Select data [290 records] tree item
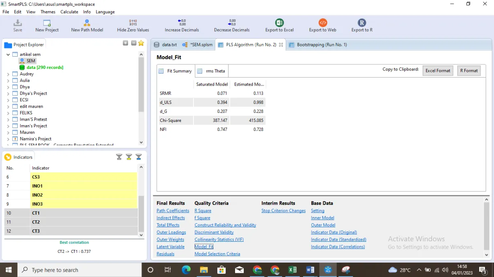Viewport: 494px width, 277px height. coord(41,67)
